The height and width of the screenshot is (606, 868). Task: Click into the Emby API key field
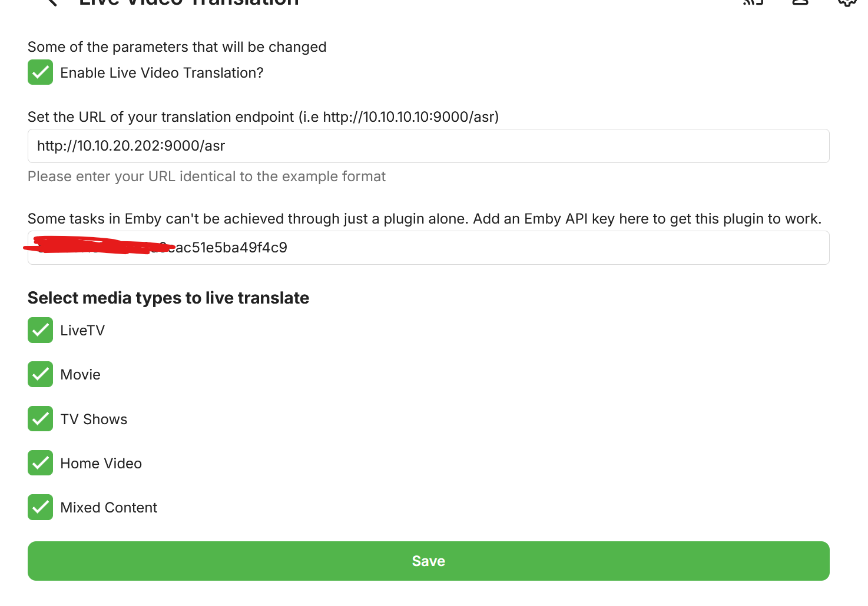click(429, 248)
